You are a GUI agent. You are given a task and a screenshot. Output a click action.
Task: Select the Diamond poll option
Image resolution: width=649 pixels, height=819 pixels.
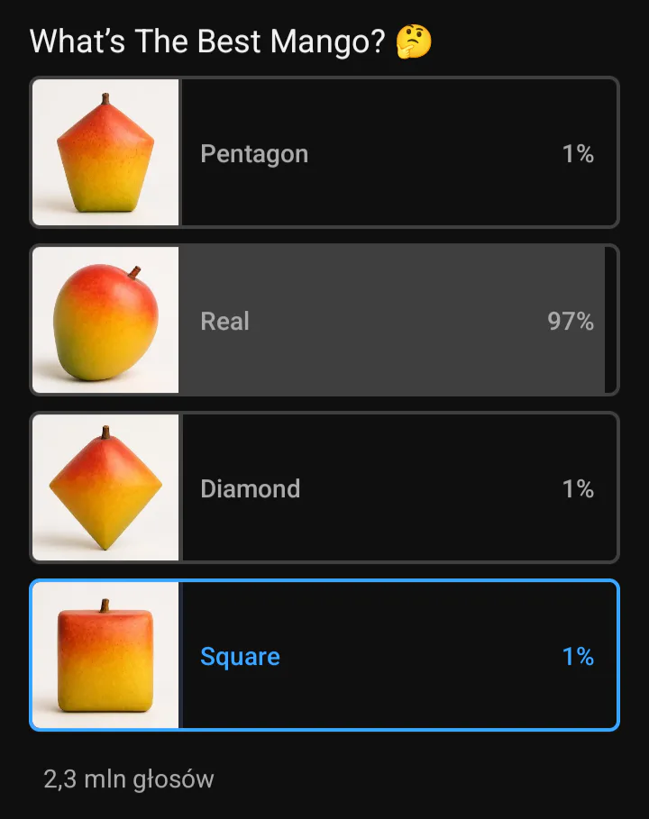click(324, 487)
